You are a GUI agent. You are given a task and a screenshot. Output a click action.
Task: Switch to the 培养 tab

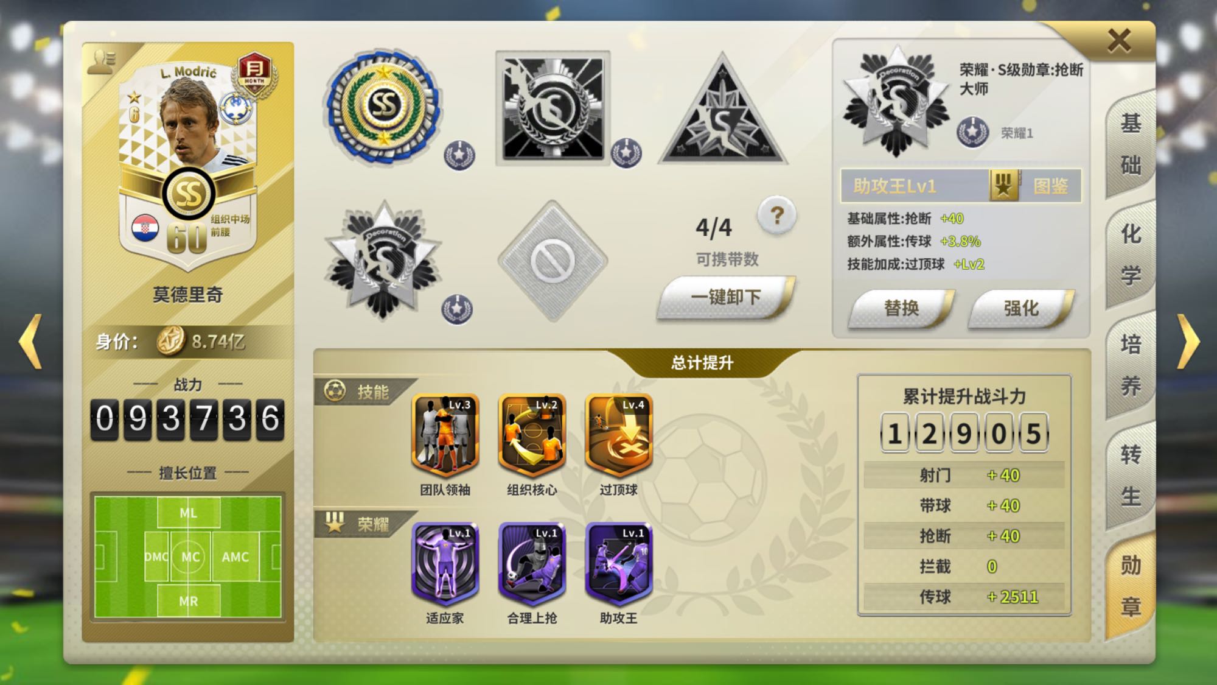click(1131, 365)
